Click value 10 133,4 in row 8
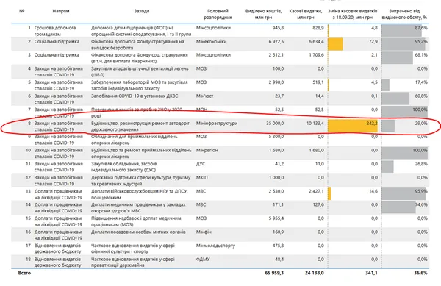The width and height of the screenshot is (441, 286). pos(315,124)
